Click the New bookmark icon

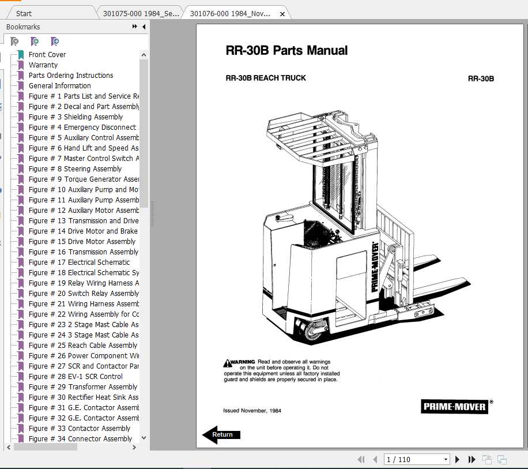pos(34,42)
